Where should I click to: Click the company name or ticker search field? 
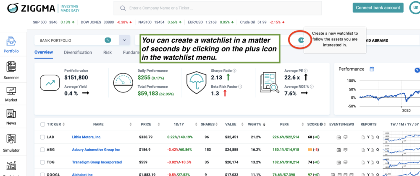click(218, 8)
